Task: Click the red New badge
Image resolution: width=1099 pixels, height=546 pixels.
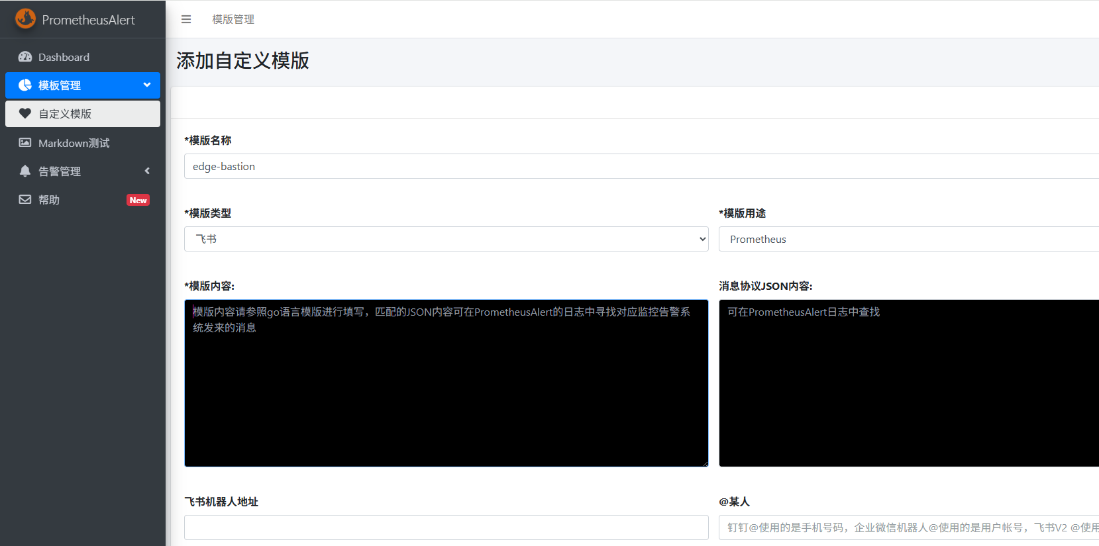Action: point(138,200)
